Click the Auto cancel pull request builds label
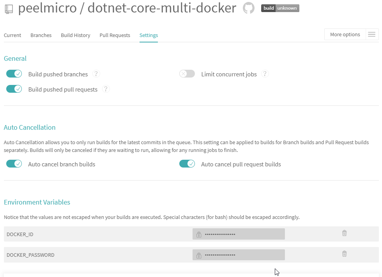Screen dimensions: 382x277 [241, 164]
